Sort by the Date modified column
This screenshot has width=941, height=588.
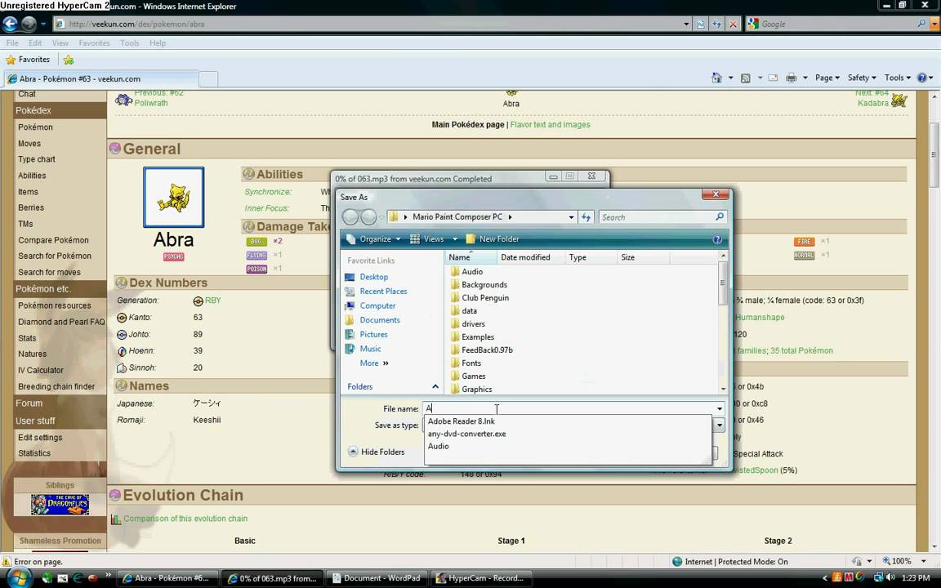click(526, 257)
